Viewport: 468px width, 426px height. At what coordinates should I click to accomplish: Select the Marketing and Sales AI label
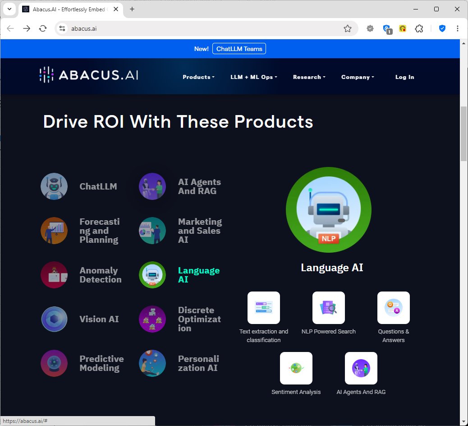[200, 231]
